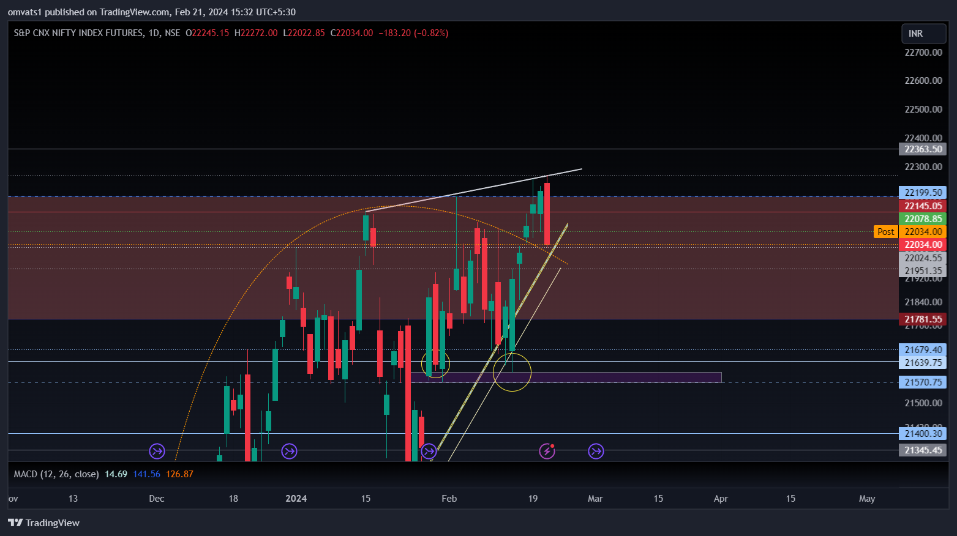957x536 pixels.
Task: Click the open value O22245.15
Action: [x=207, y=33]
